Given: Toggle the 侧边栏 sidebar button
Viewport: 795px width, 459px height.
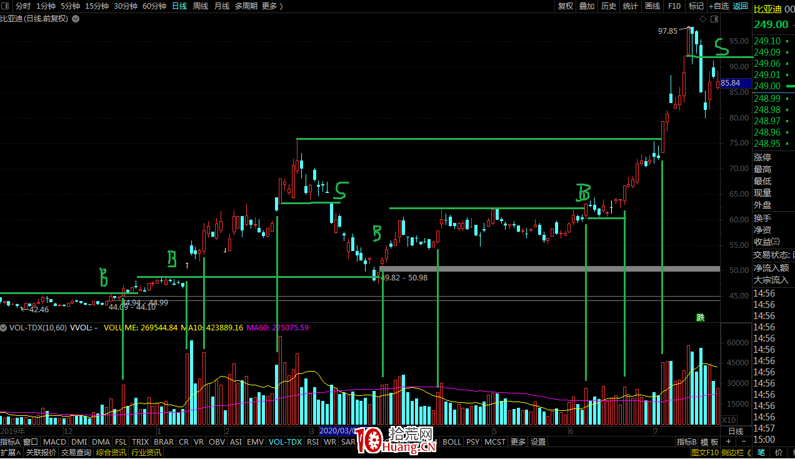Looking at the screenshot, I should [736, 452].
